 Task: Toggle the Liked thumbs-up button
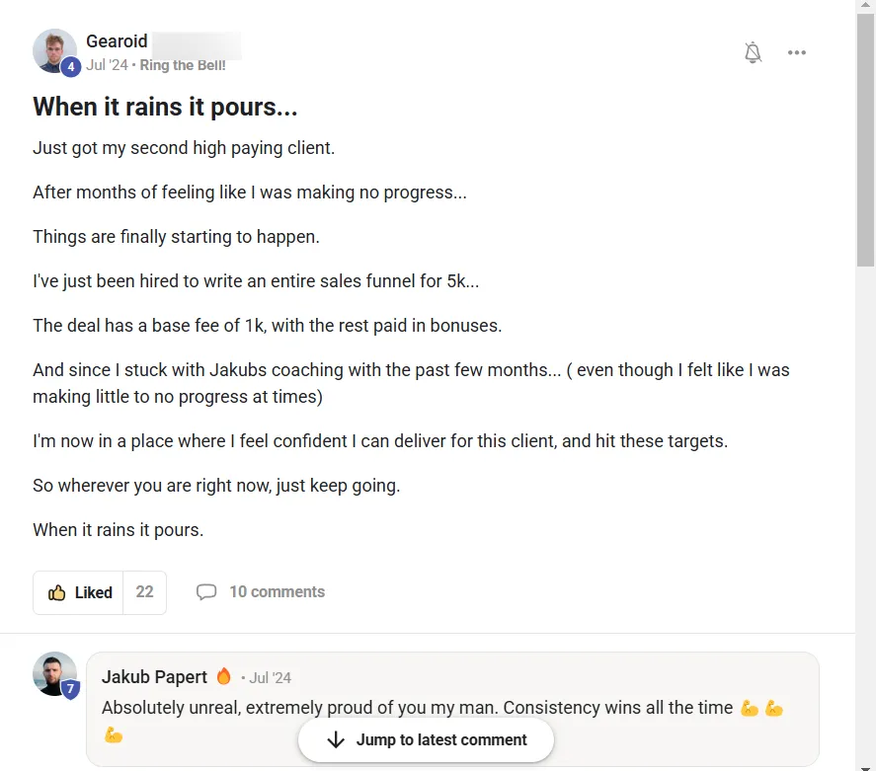(78, 592)
